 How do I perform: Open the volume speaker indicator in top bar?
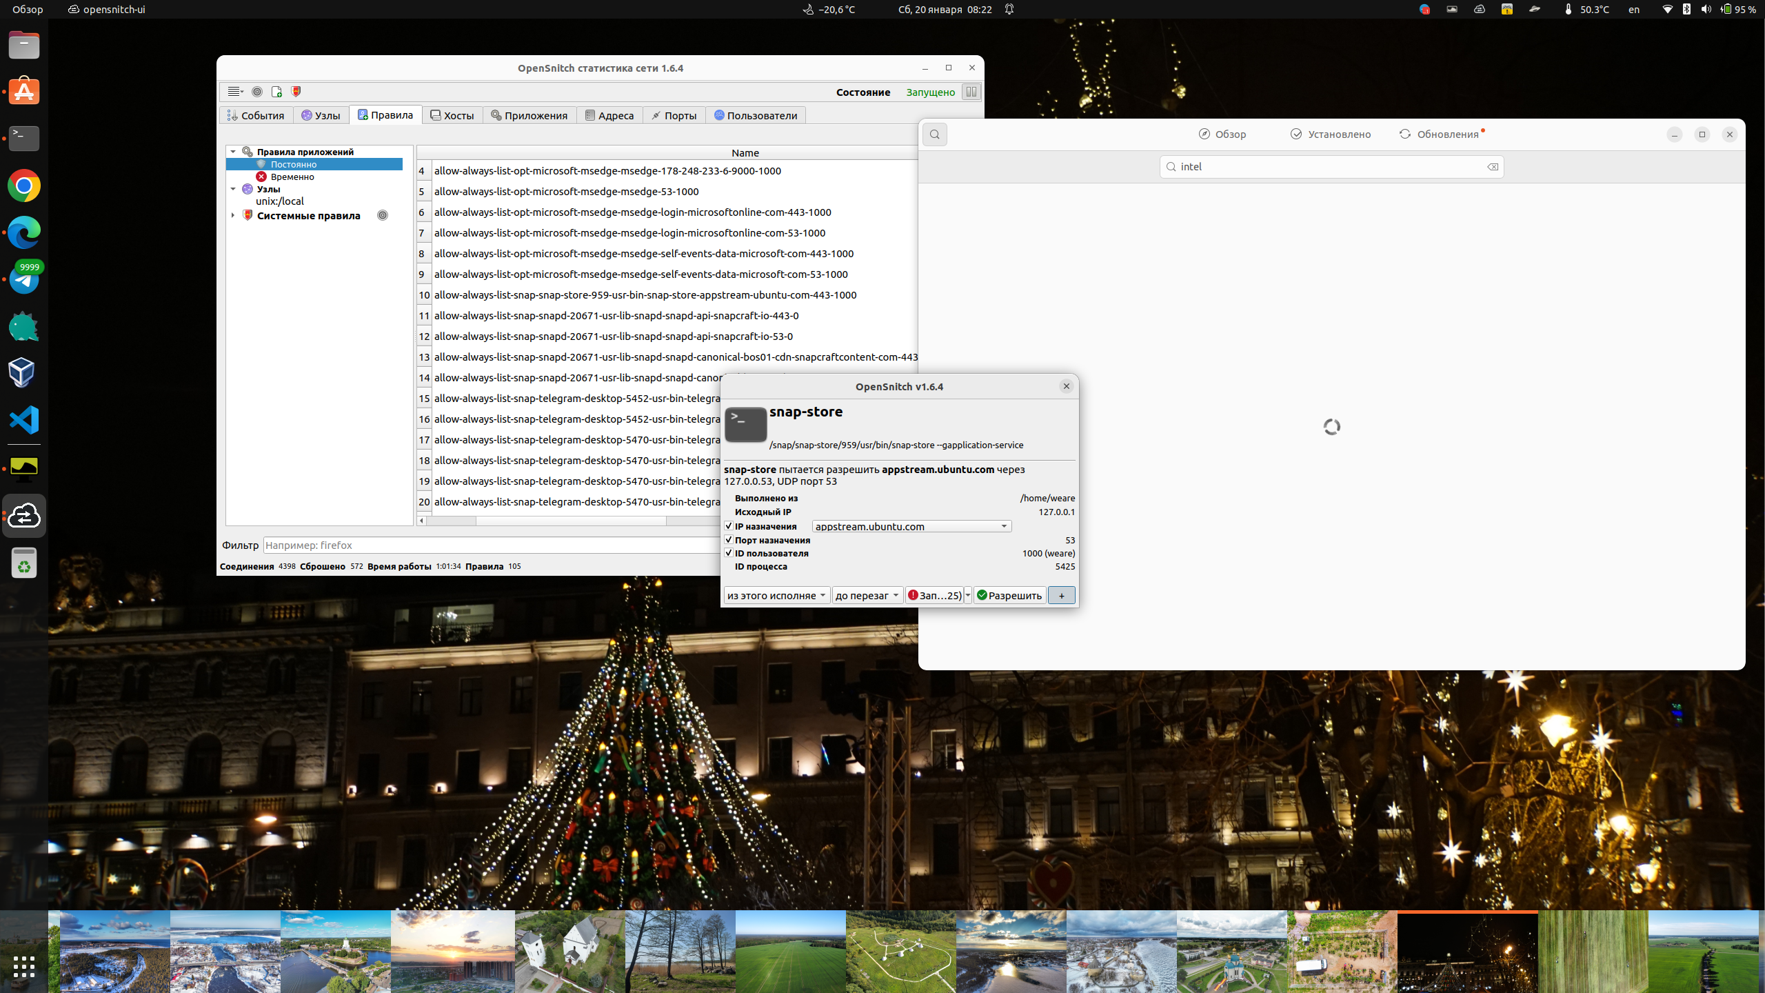coord(1706,10)
